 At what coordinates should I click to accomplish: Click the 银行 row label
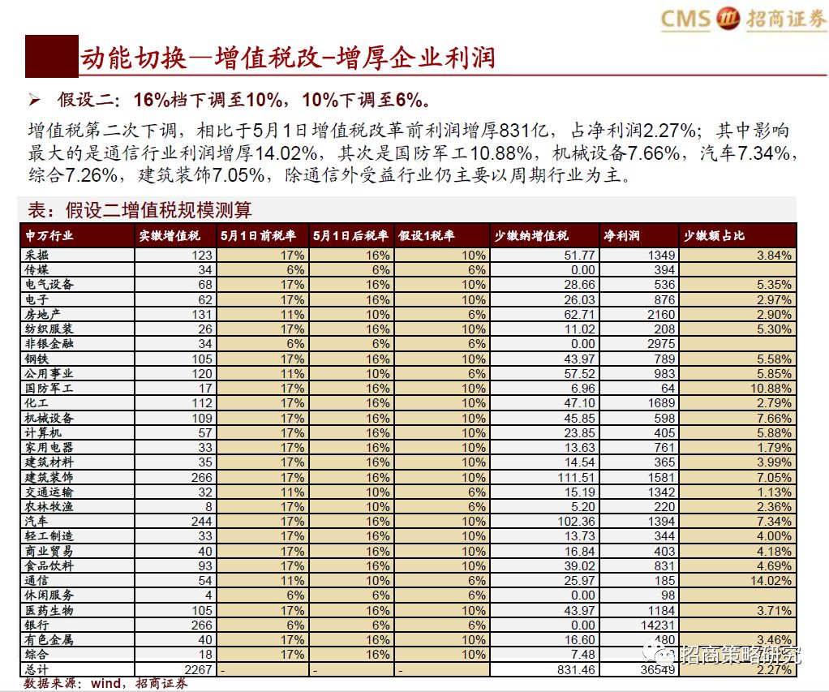[x=37, y=625]
